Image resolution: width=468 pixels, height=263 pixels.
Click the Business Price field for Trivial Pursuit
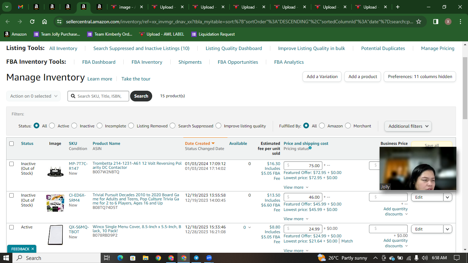tap(388, 197)
